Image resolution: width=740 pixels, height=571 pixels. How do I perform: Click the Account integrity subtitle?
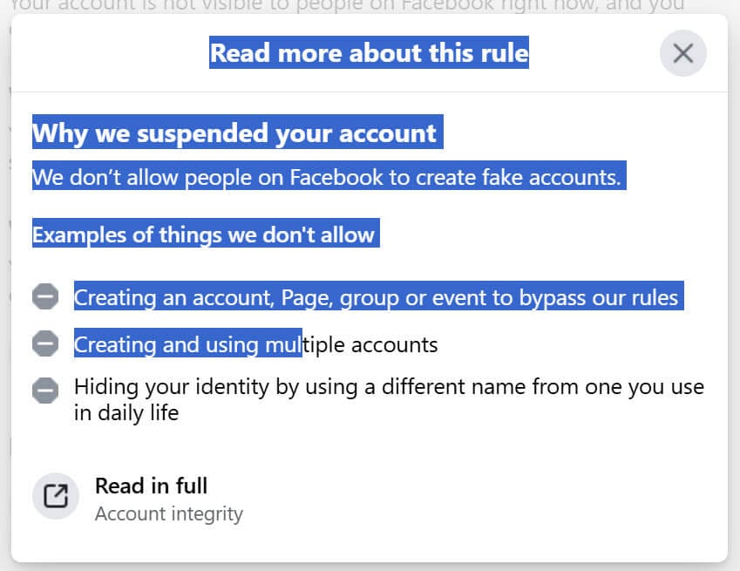click(x=169, y=514)
